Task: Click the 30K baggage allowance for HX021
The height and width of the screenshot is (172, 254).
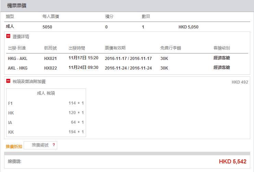Action: 164,59
